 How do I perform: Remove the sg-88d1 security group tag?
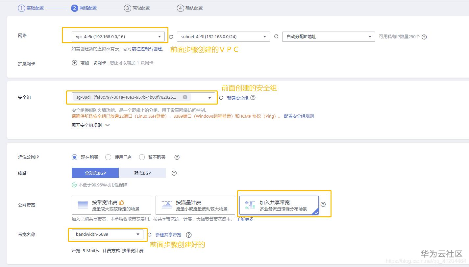pos(185,97)
